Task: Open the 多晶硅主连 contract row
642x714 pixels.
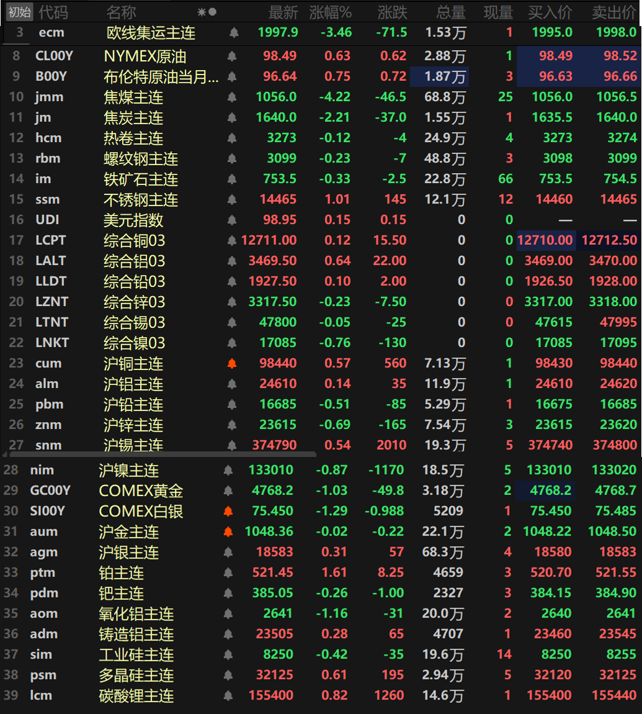Action: point(136,676)
